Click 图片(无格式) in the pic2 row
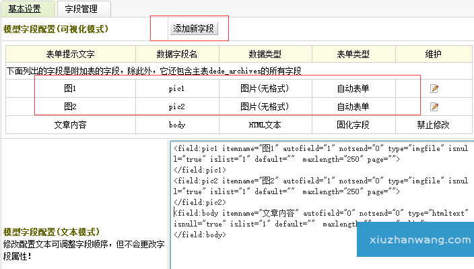The width and height of the screenshot is (474, 269). (x=265, y=107)
